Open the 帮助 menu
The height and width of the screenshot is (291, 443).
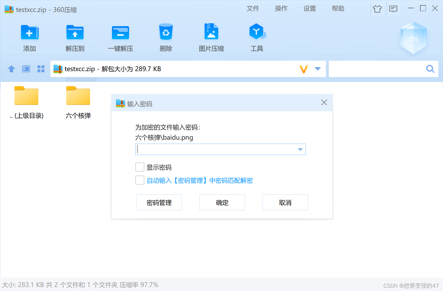click(x=338, y=9)
